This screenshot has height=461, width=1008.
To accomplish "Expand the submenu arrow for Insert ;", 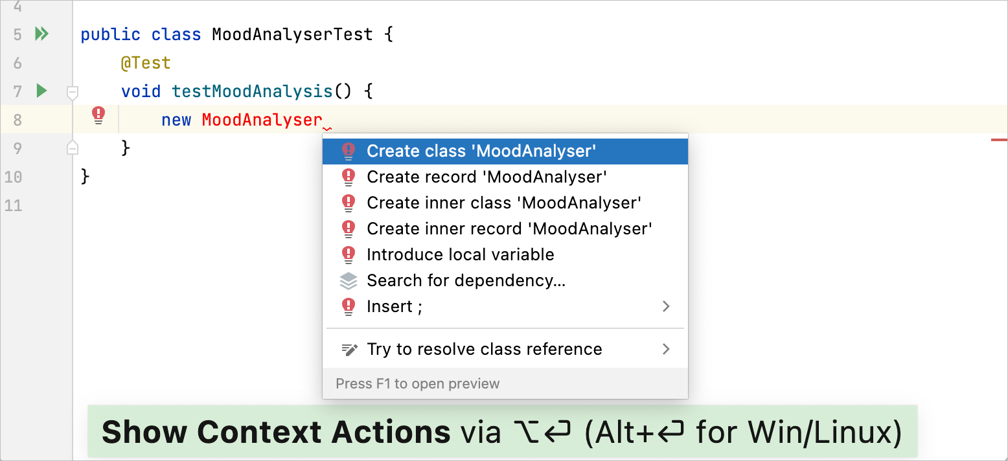I will coord(666,306).
